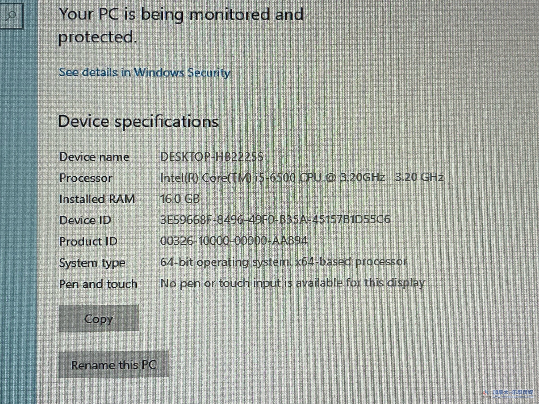Click the Installed RAM label
The height and width of the screenshot is (404, 539).
click(97, 199)
